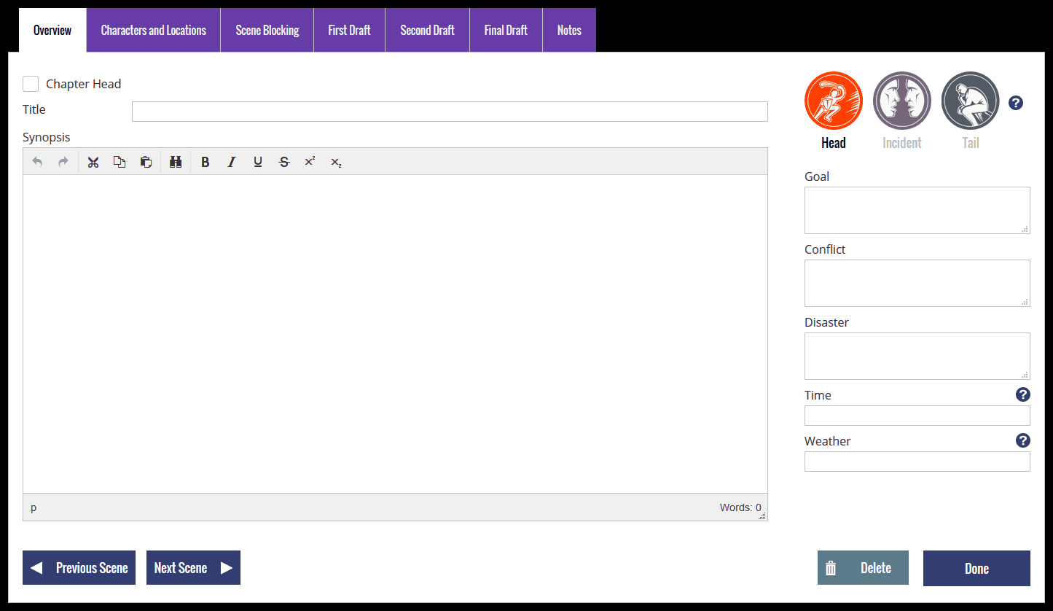Apply italic formatting in Synopsis

click(x=232, y=162)
